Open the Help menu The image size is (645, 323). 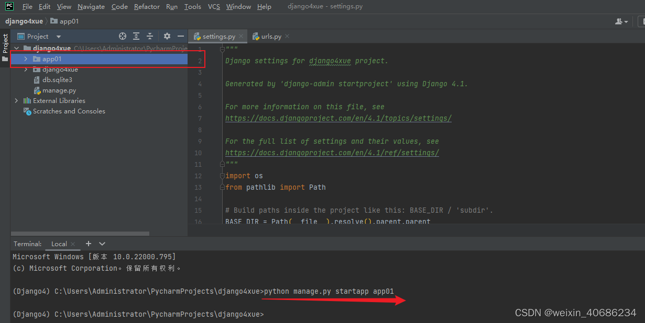265,7
